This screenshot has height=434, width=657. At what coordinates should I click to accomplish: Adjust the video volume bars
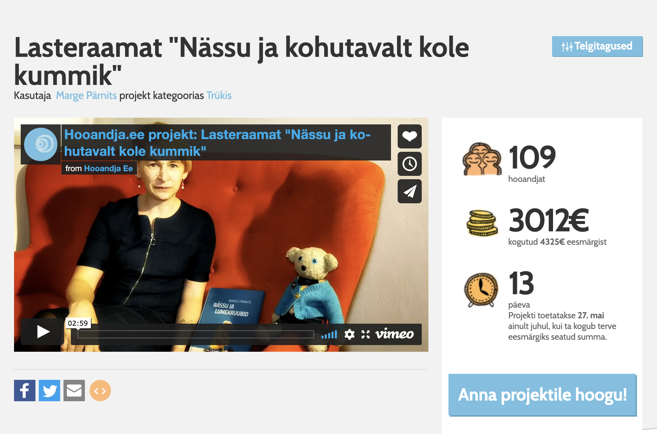click(x=329, y=334)
